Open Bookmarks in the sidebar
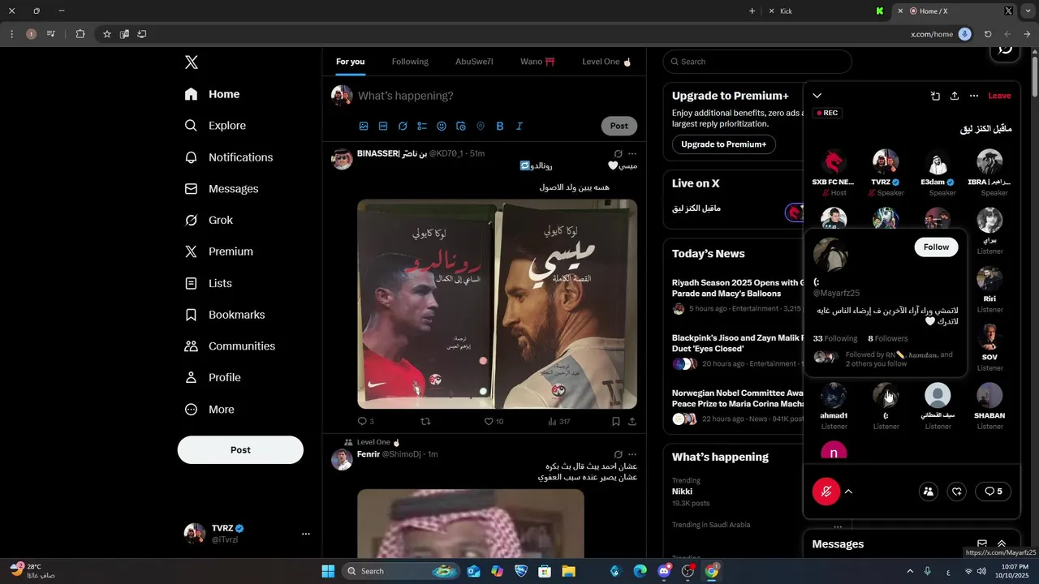 [x=225, y=315]
